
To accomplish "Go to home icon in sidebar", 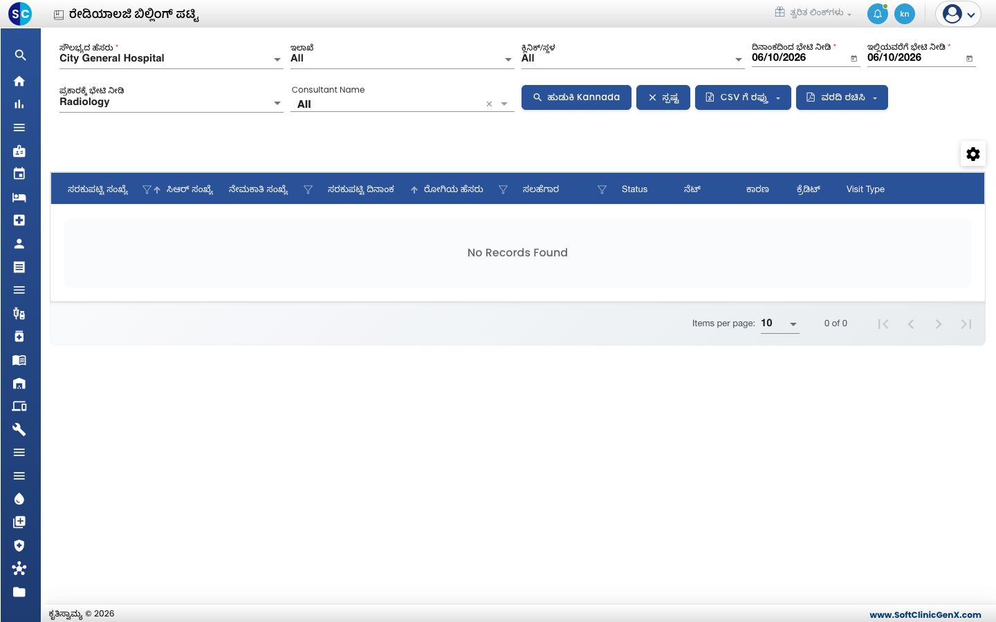I will (19, 81).
